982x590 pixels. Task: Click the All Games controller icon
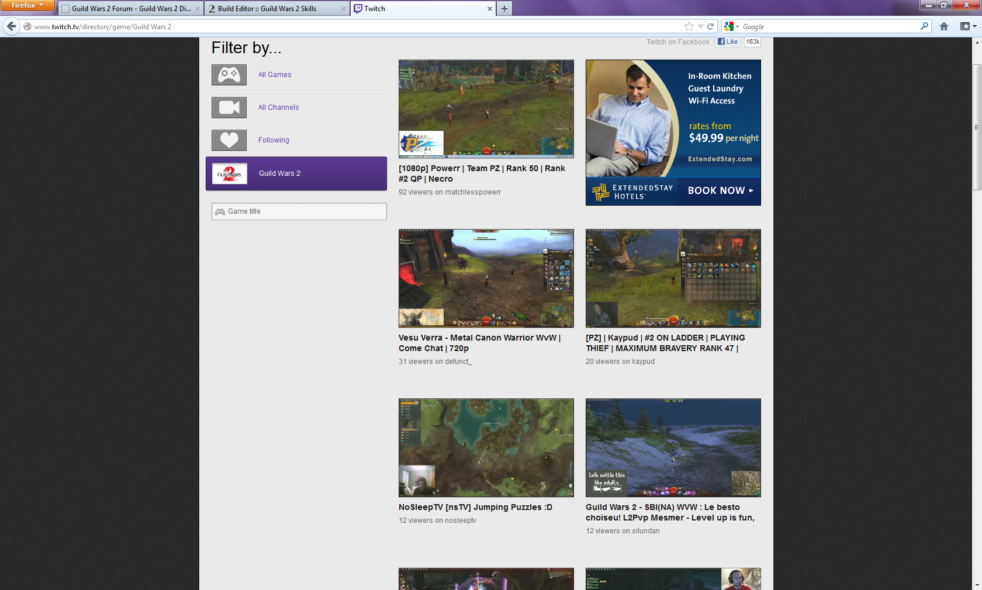point(229,75)
